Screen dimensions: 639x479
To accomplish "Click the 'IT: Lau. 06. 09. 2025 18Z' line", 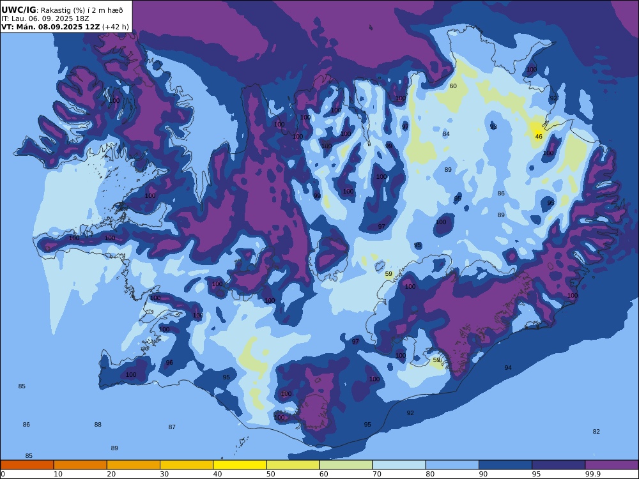I will pyautogui.click(x=45, y=19).
